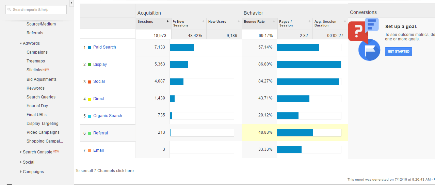Click the Paid Search blue color square
This screenshot has width=435, height=185.
pos(90,48)
